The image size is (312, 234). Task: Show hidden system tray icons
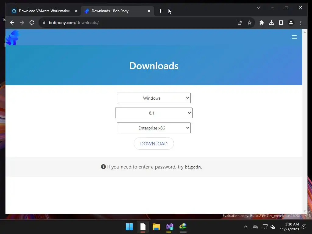pyautogui.click(x=246, y=227)
